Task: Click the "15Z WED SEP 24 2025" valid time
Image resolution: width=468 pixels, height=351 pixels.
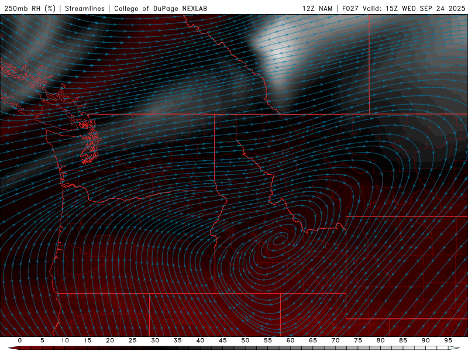Action: coord(425,8)
